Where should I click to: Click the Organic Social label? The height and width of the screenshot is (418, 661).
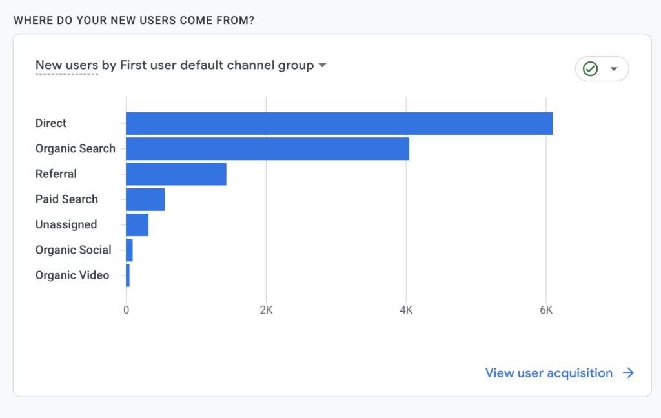coord(73,250)
